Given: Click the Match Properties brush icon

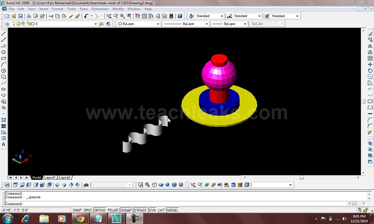Looking at the screenshot, I should (71, 16).
